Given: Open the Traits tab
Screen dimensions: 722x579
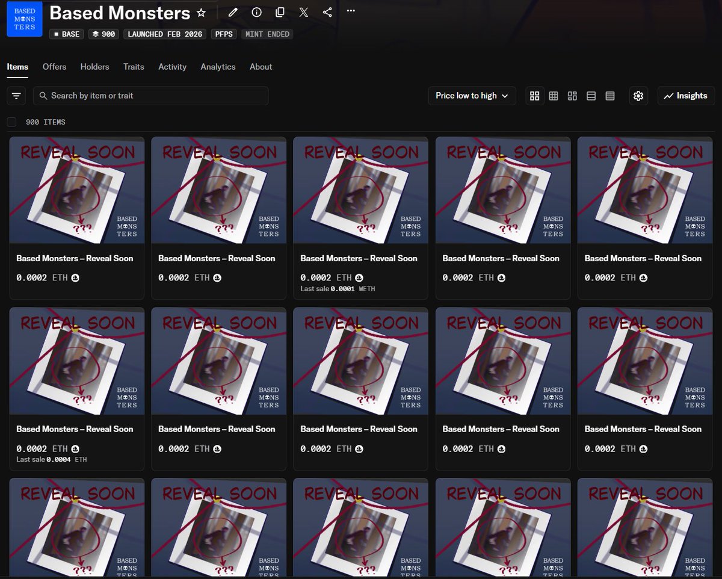Looking at the screenshot, I should [134, 67].
